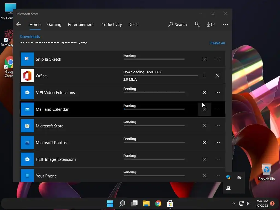Click the Your Phone app icon
280x210 pixels.
pos(27,176)
